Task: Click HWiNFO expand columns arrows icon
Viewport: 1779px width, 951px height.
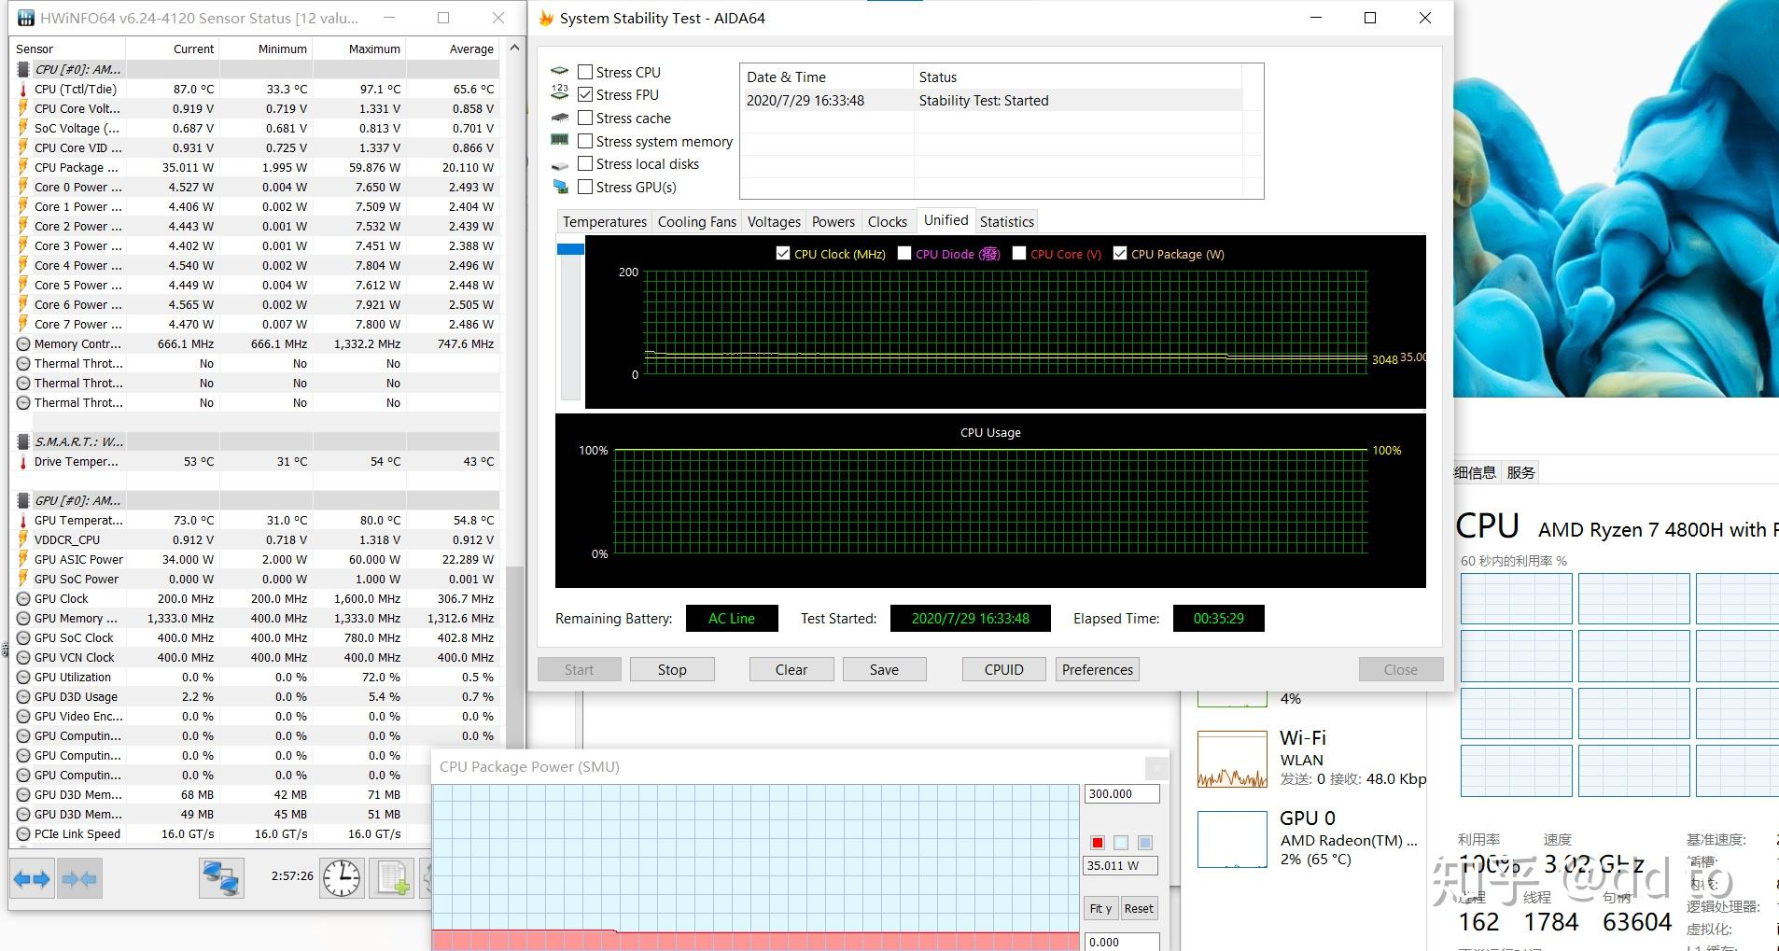Action: [33, 878]
